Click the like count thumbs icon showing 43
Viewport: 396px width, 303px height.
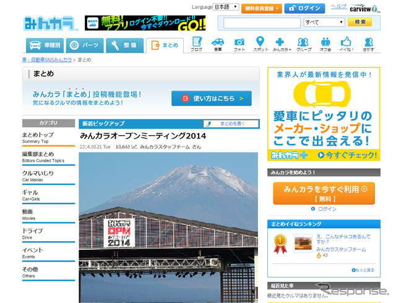[319, 255]
